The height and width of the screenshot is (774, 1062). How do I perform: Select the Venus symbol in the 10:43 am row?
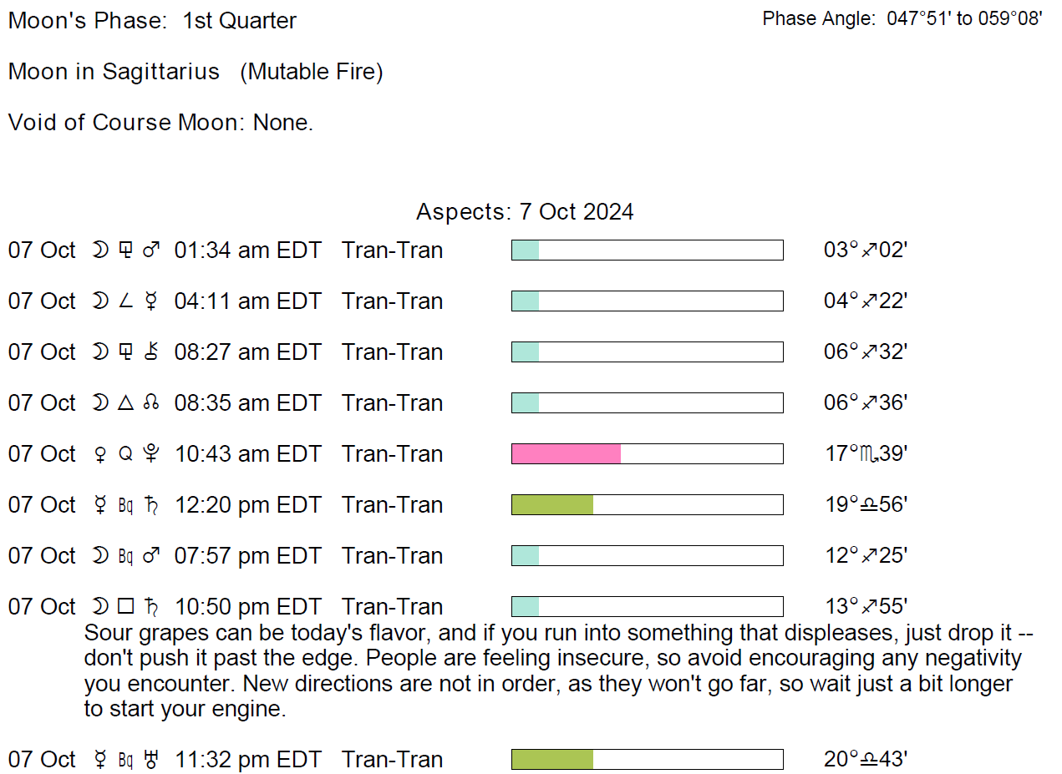click(x=101, y=454)
